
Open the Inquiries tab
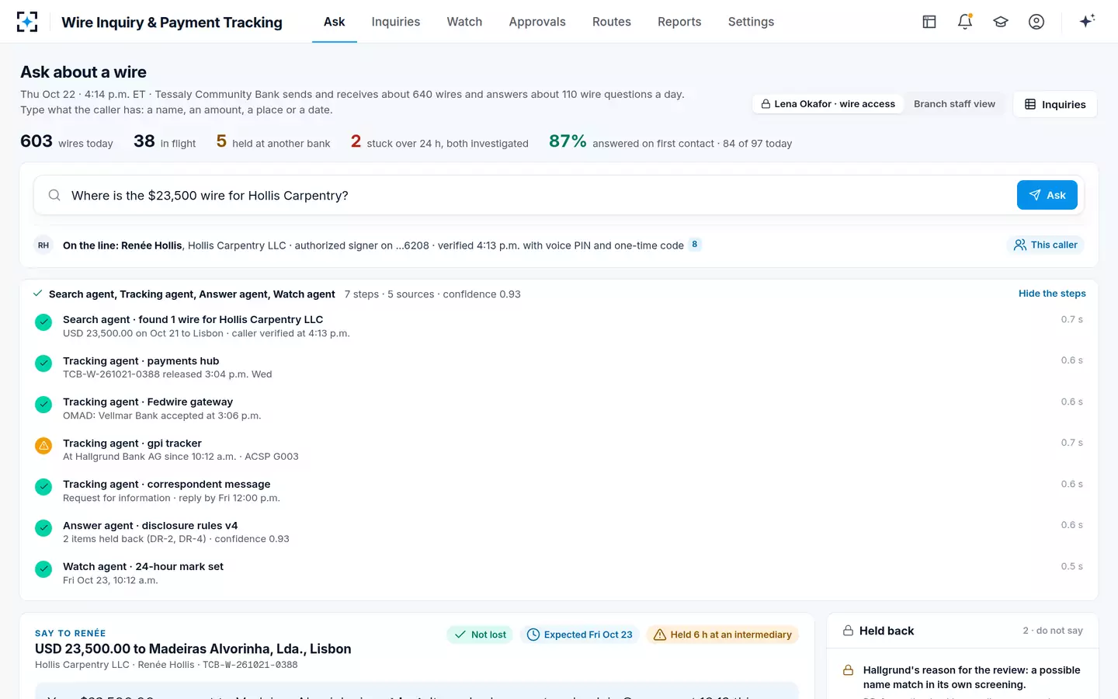pyautogui.click(x=396, y=22)
